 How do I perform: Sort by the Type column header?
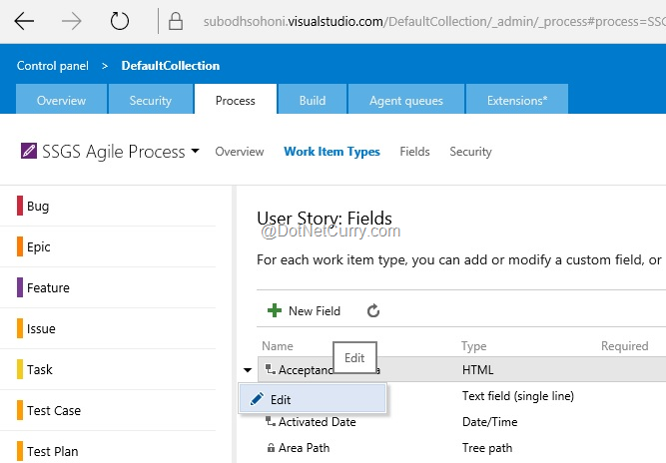click(x=474, y=346)
